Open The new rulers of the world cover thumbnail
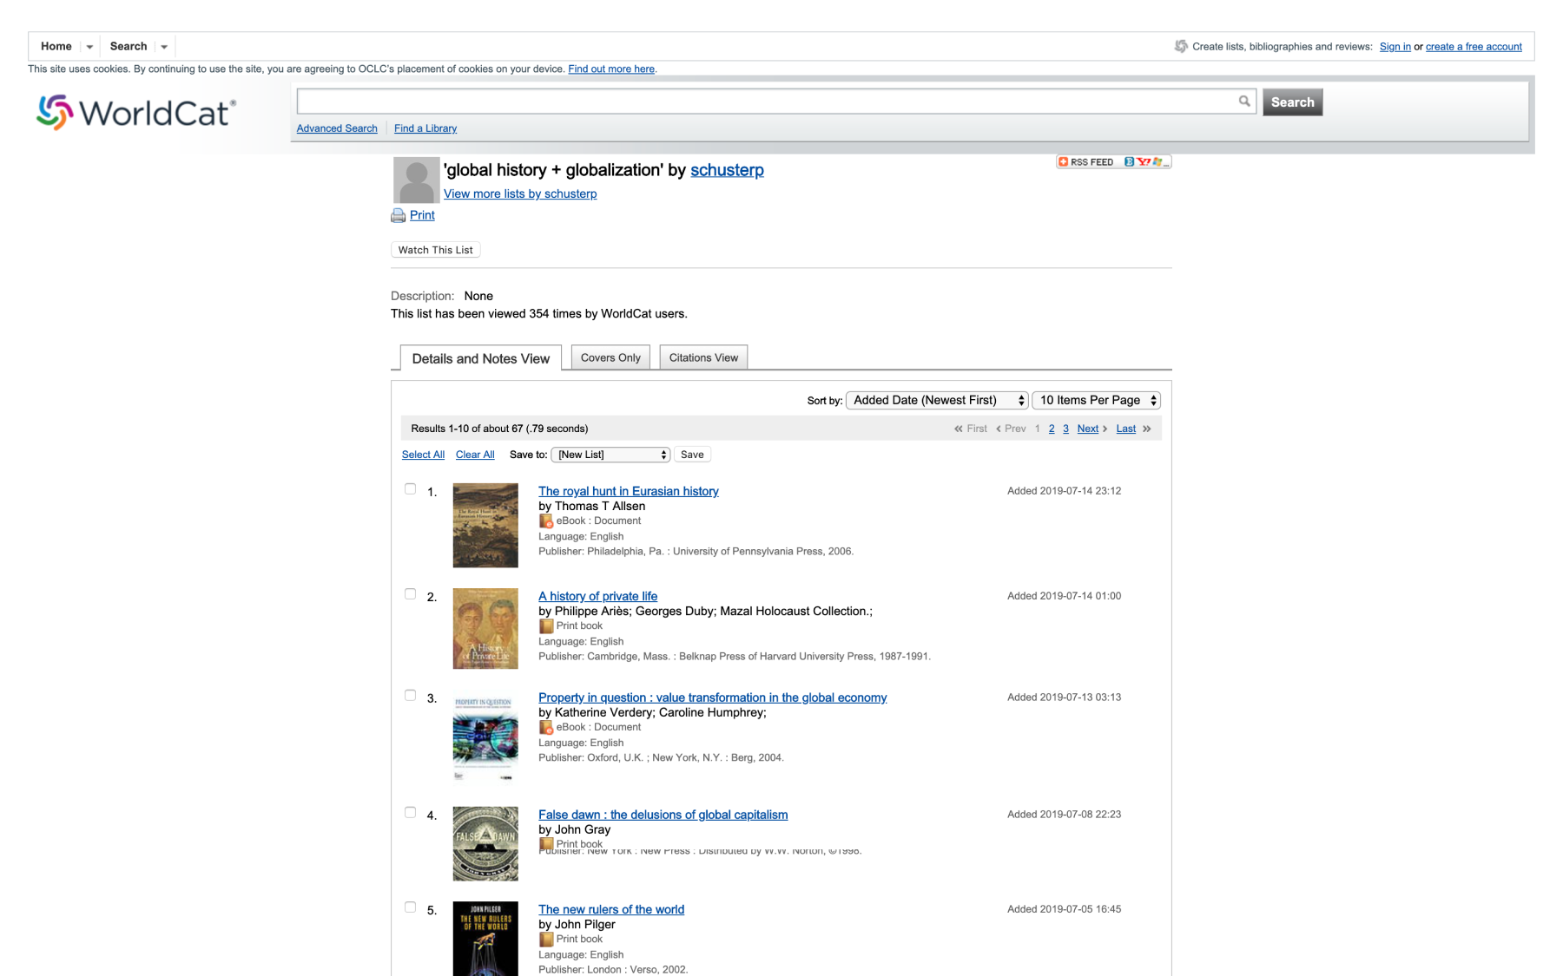This screenshot has width=1563, height=976. [x=485, y=940]
